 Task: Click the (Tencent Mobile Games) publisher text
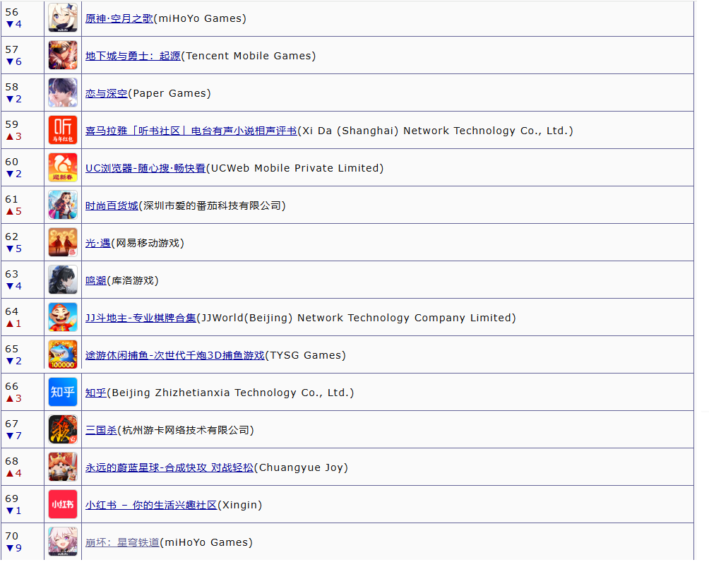coord(249,56)
